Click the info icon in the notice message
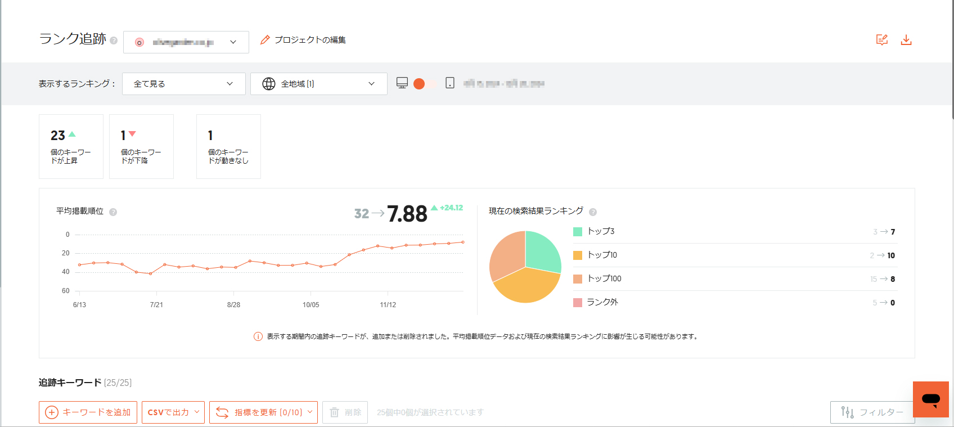This screenshot has height=427, width=954. (x=258, y=336)
